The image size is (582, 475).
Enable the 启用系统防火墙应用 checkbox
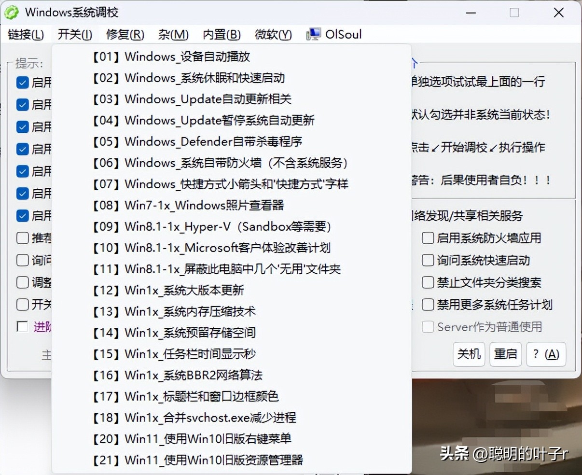pos(427,238)
